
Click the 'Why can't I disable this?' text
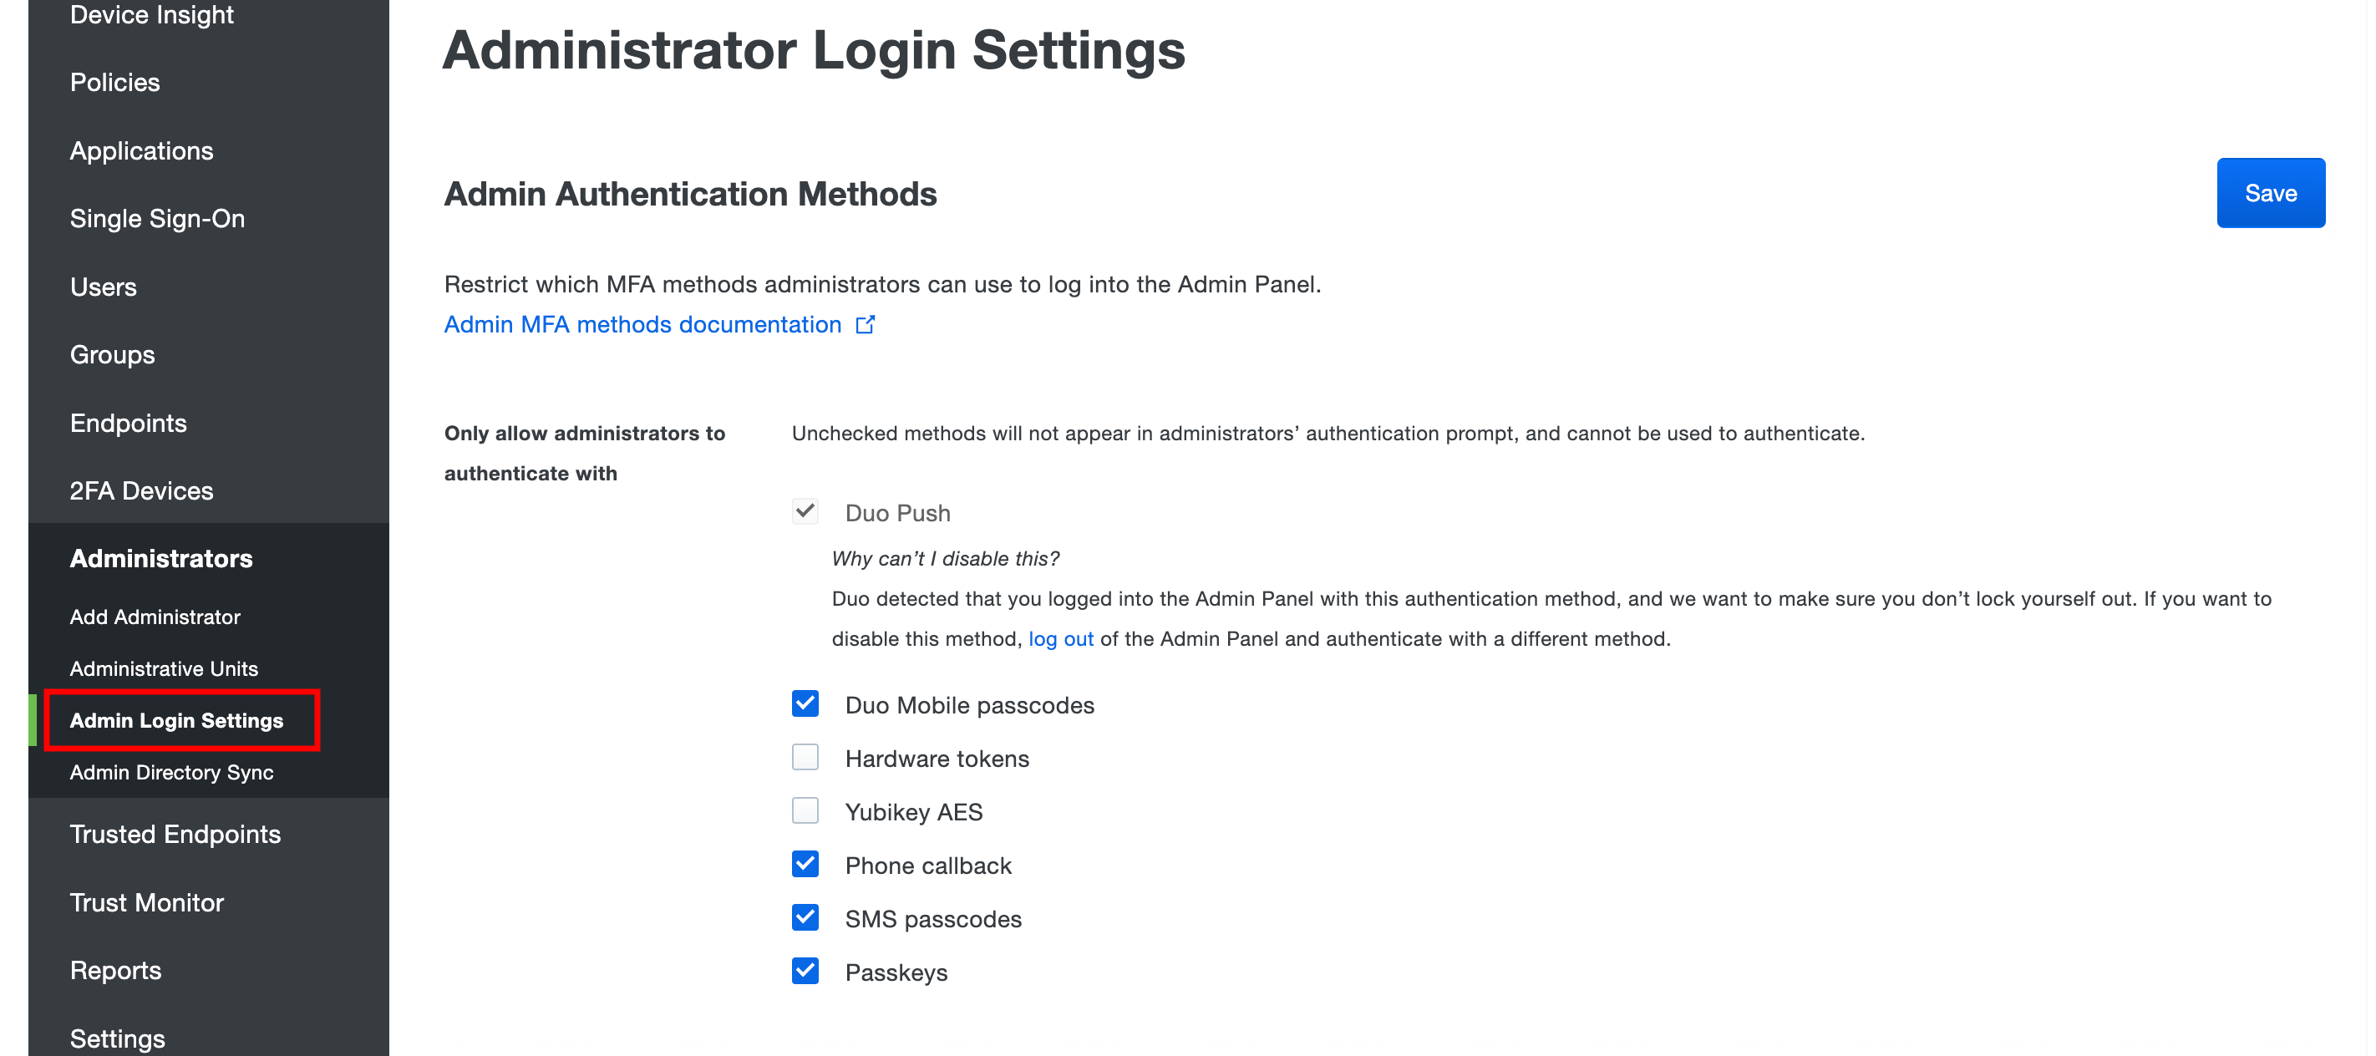click(946, 559)
